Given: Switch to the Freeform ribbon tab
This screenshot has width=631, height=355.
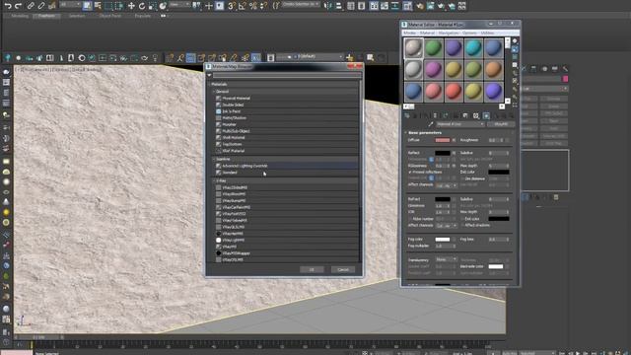Looking at the screenshot, I should coord(46,16).
